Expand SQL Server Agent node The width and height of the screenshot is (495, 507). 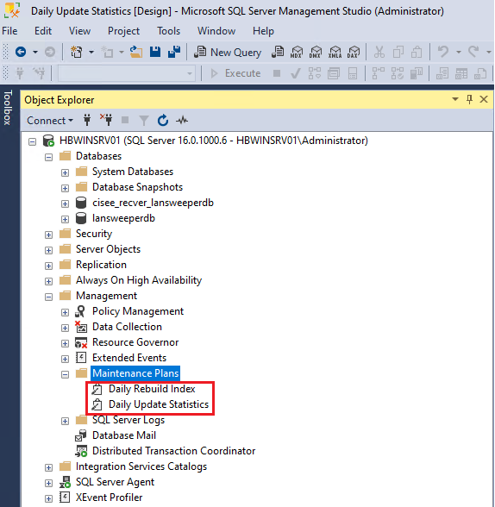pos(49,483)
